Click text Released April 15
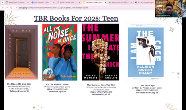 click(x=57, y=92)
